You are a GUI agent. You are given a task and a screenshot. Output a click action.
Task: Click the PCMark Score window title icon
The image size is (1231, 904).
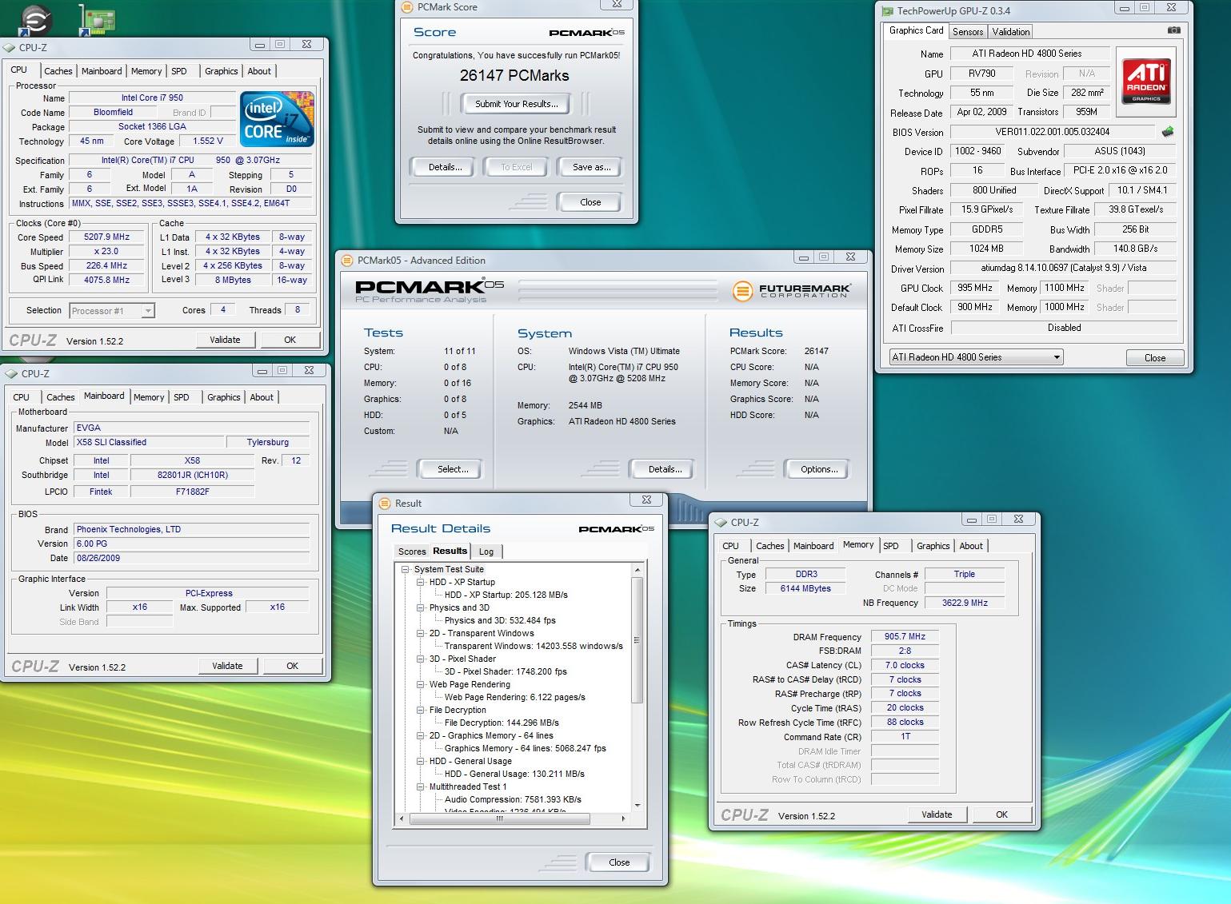click(408, 7)
